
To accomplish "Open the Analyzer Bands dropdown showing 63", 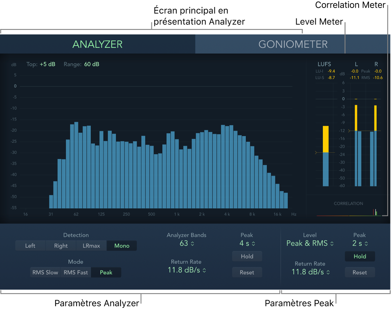I will (187, 243).
